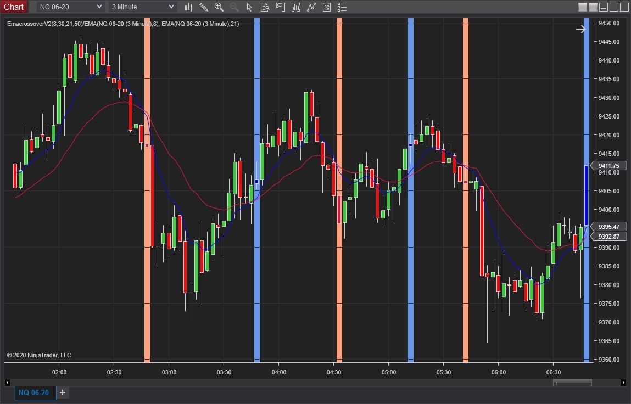Click the 9392.87 price marker

pyautogui.click(x=608, y=237)
